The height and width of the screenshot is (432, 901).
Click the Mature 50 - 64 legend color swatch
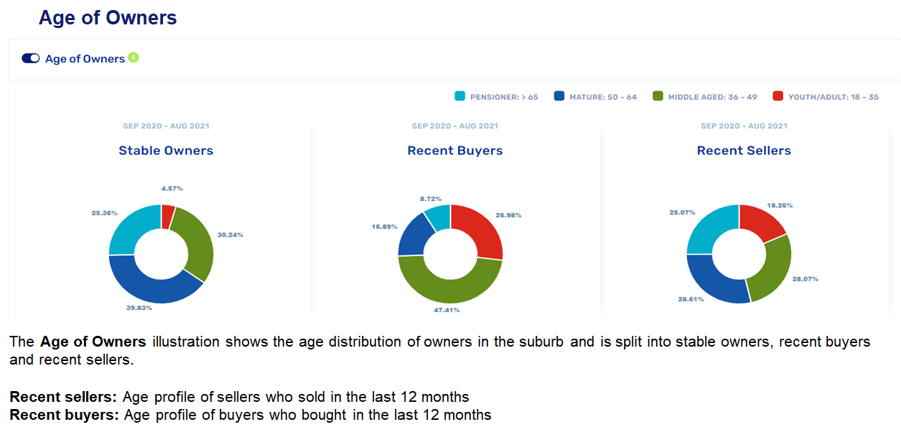(559, 96)
